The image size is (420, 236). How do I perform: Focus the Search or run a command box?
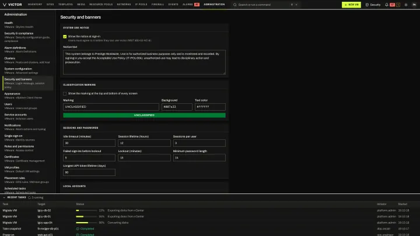click(265, 5)
